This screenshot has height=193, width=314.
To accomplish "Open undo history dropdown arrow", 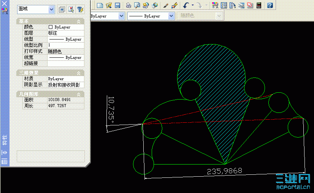I will pyautogui.click(x=193, y=5).
